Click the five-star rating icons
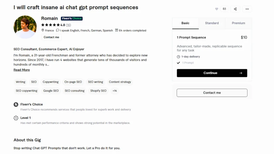The image size is (274, 154). click(51, 25)
